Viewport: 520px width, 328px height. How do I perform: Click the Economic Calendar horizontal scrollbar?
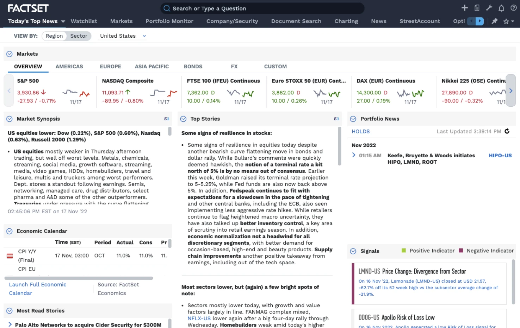coord(79,278)
